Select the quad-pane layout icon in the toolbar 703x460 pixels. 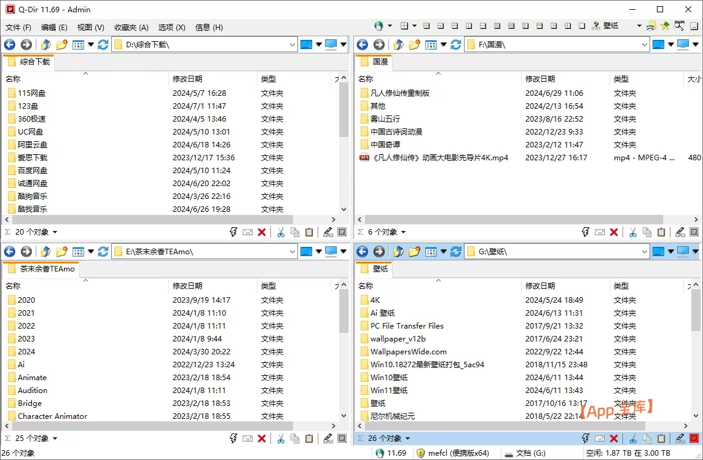426,26
